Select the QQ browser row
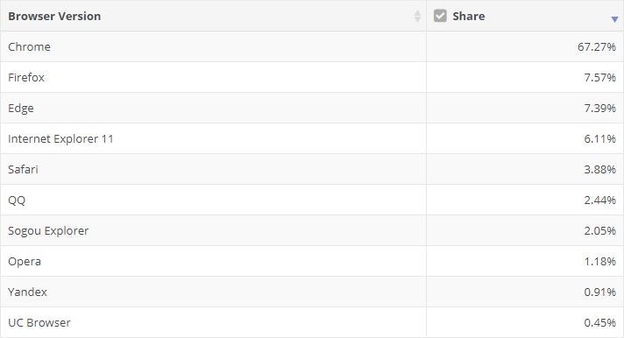 click(312, 200)
